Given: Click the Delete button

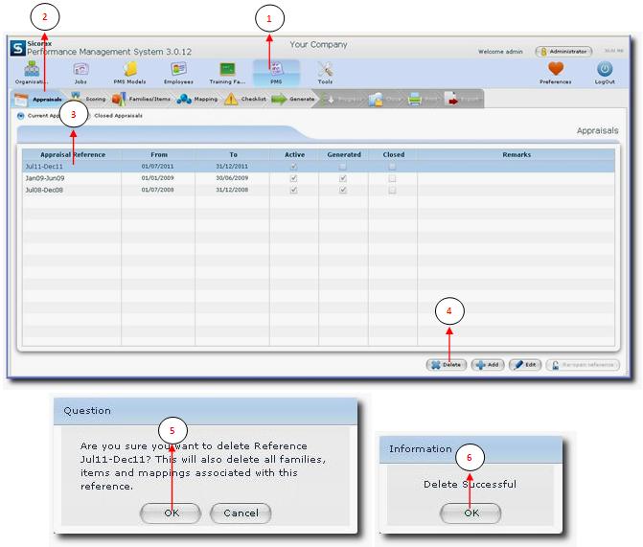Looking at the screenshot, I should (446, 365).
